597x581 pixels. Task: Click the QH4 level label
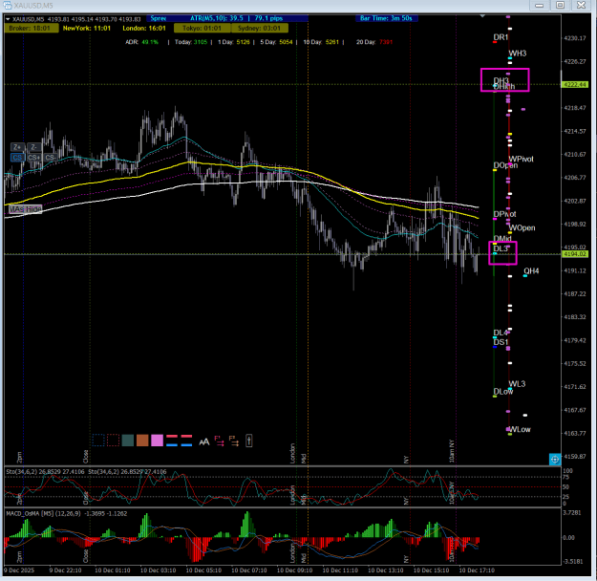point(531,270)
